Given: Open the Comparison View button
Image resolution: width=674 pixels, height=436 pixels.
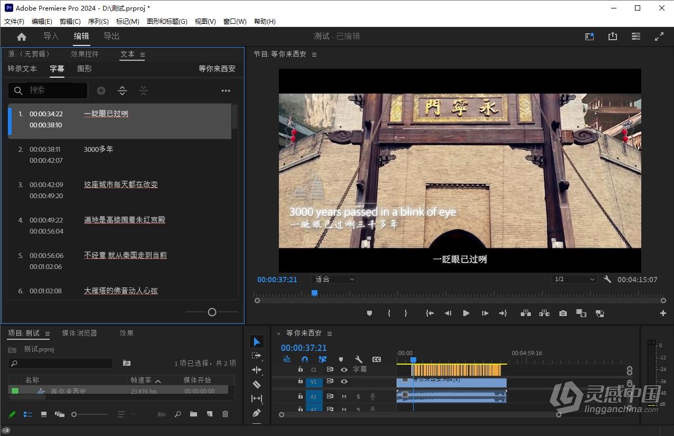Looking at the screenshot, I should point(581,313).
